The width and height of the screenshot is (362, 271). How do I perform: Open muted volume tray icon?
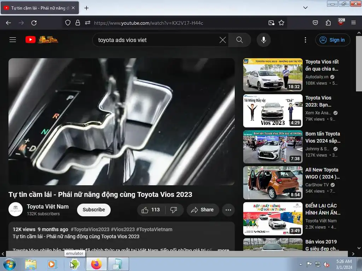click(326, 264)
